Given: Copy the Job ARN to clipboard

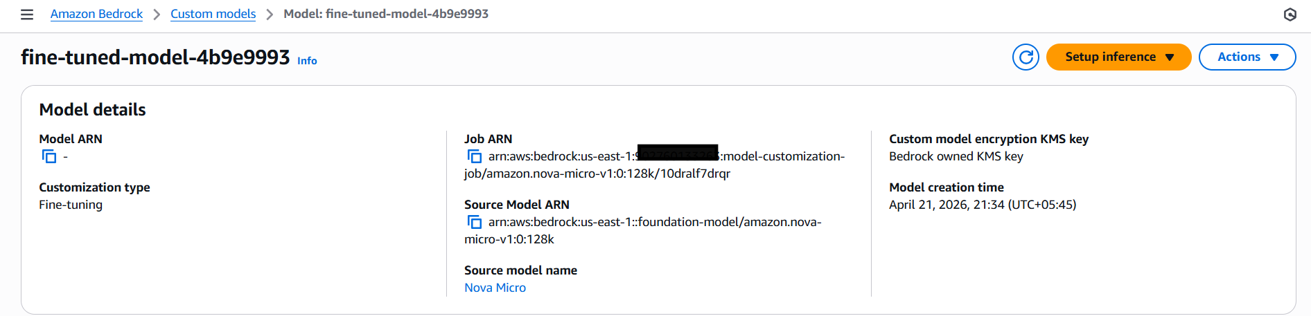Looking at the screenshot, I should (475, 156).
